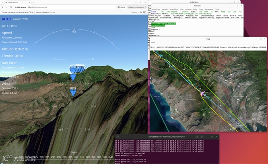Click the green Passed waypoint message
Viewport: 268px width, 164px height.
(x=163, y=24)
